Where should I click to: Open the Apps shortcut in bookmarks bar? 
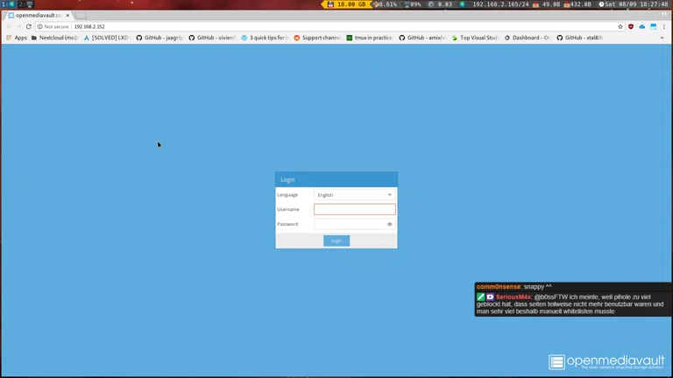tap(17, 38)
